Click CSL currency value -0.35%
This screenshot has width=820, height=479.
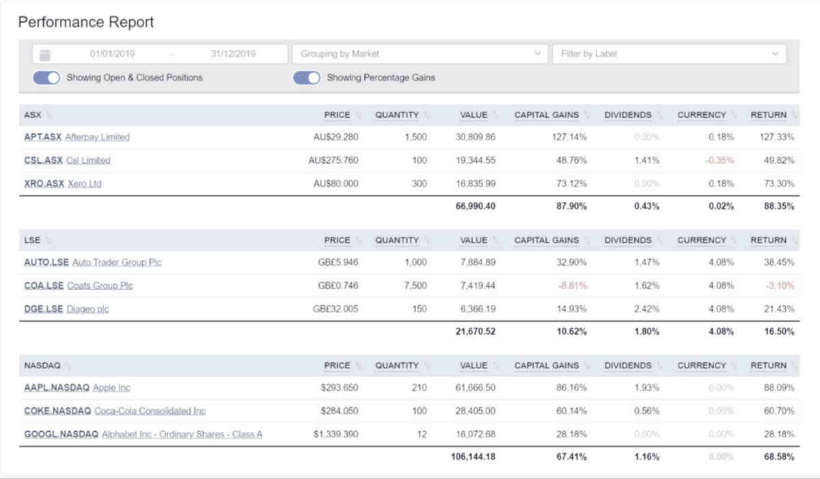720,161
